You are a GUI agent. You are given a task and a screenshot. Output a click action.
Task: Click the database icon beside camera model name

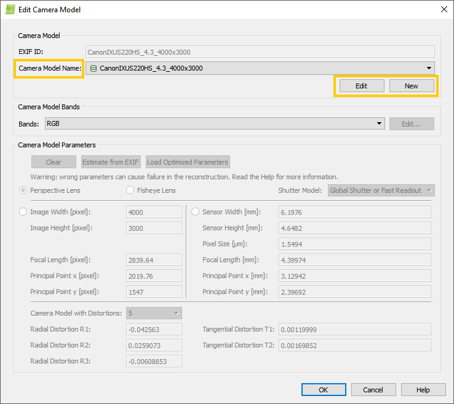pos(94,68)
